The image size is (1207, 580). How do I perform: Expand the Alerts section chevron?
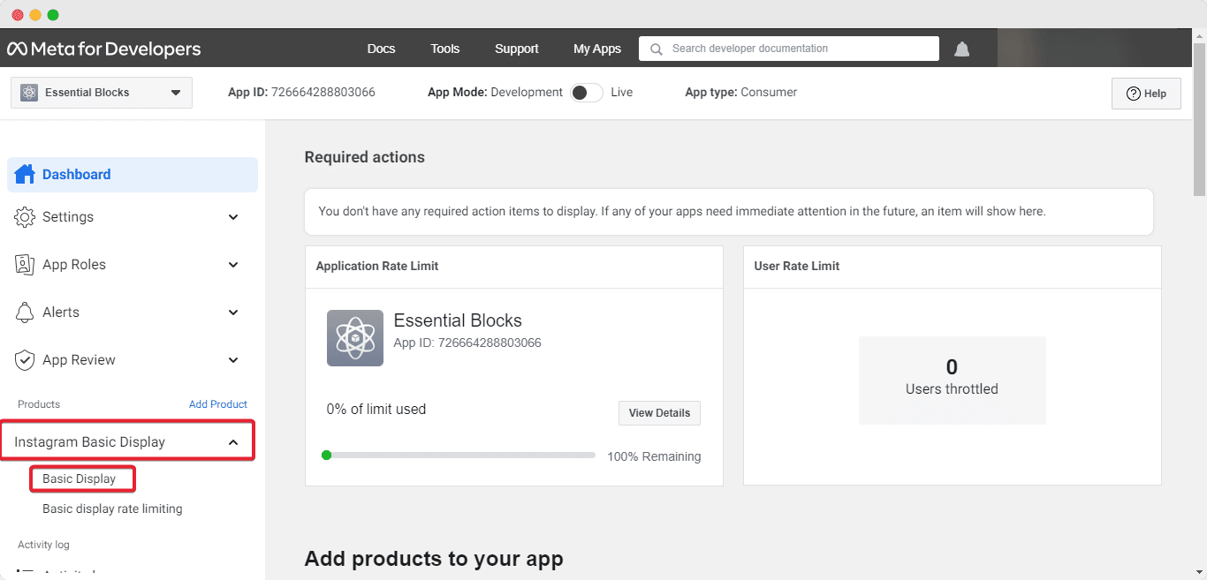click(x=233, y=313)
